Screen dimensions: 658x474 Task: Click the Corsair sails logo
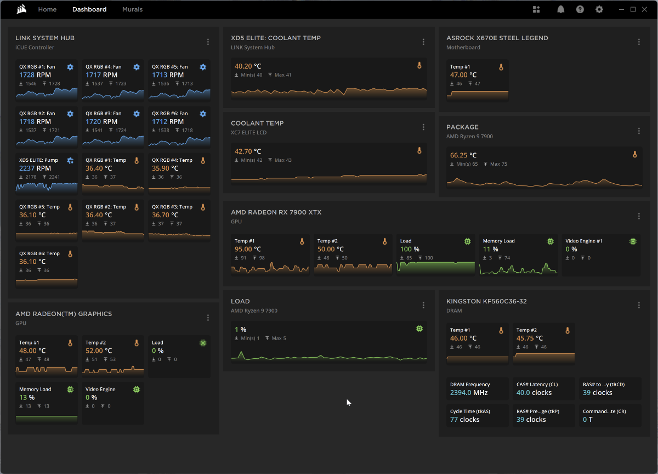(x=20, y=9)
